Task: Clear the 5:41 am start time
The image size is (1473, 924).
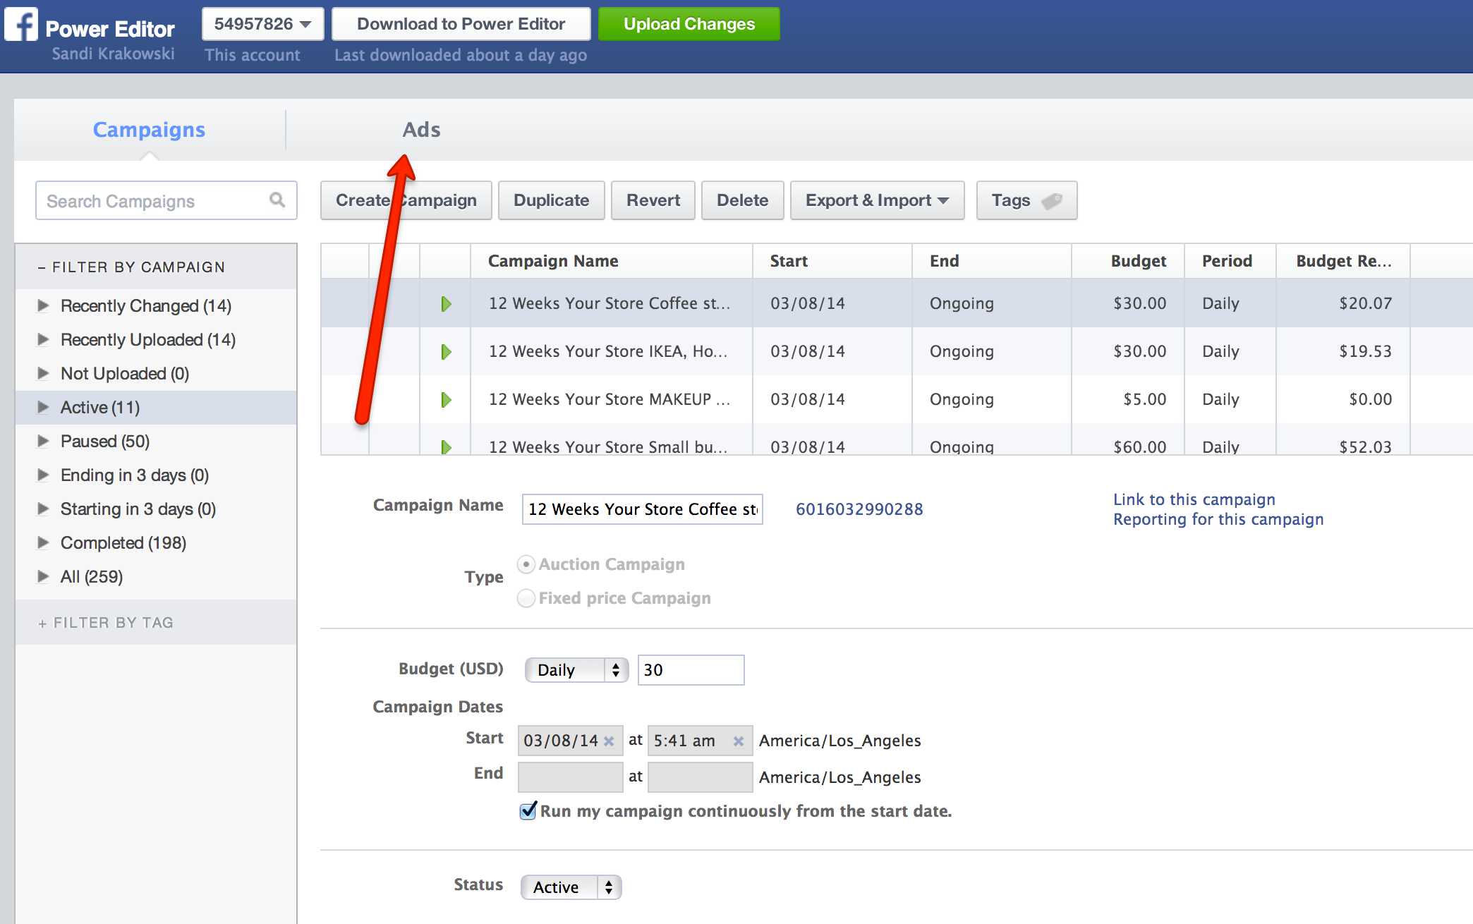Action: point(739,741)
